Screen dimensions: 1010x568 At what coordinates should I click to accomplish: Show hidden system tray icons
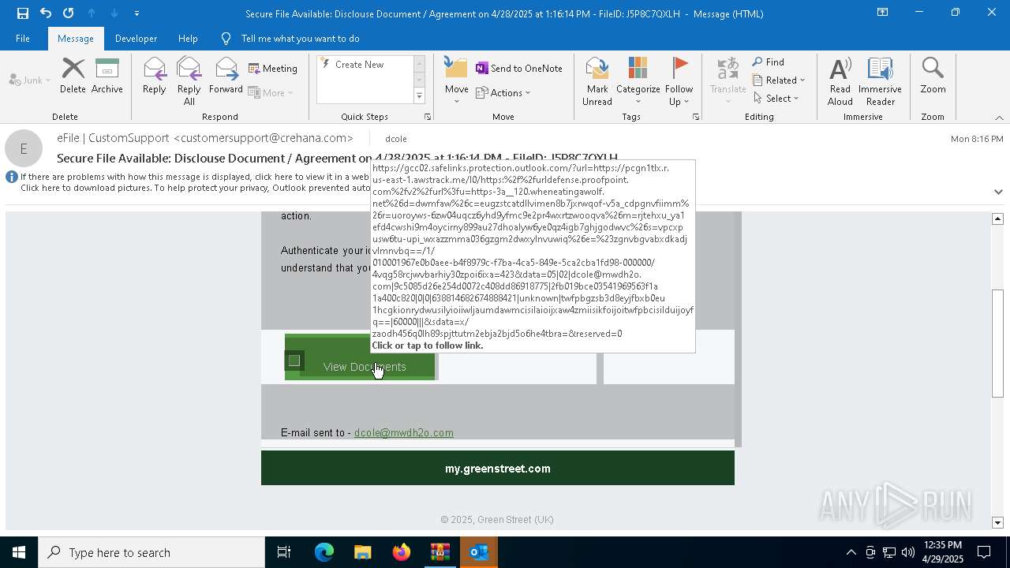tap(851, 552)
